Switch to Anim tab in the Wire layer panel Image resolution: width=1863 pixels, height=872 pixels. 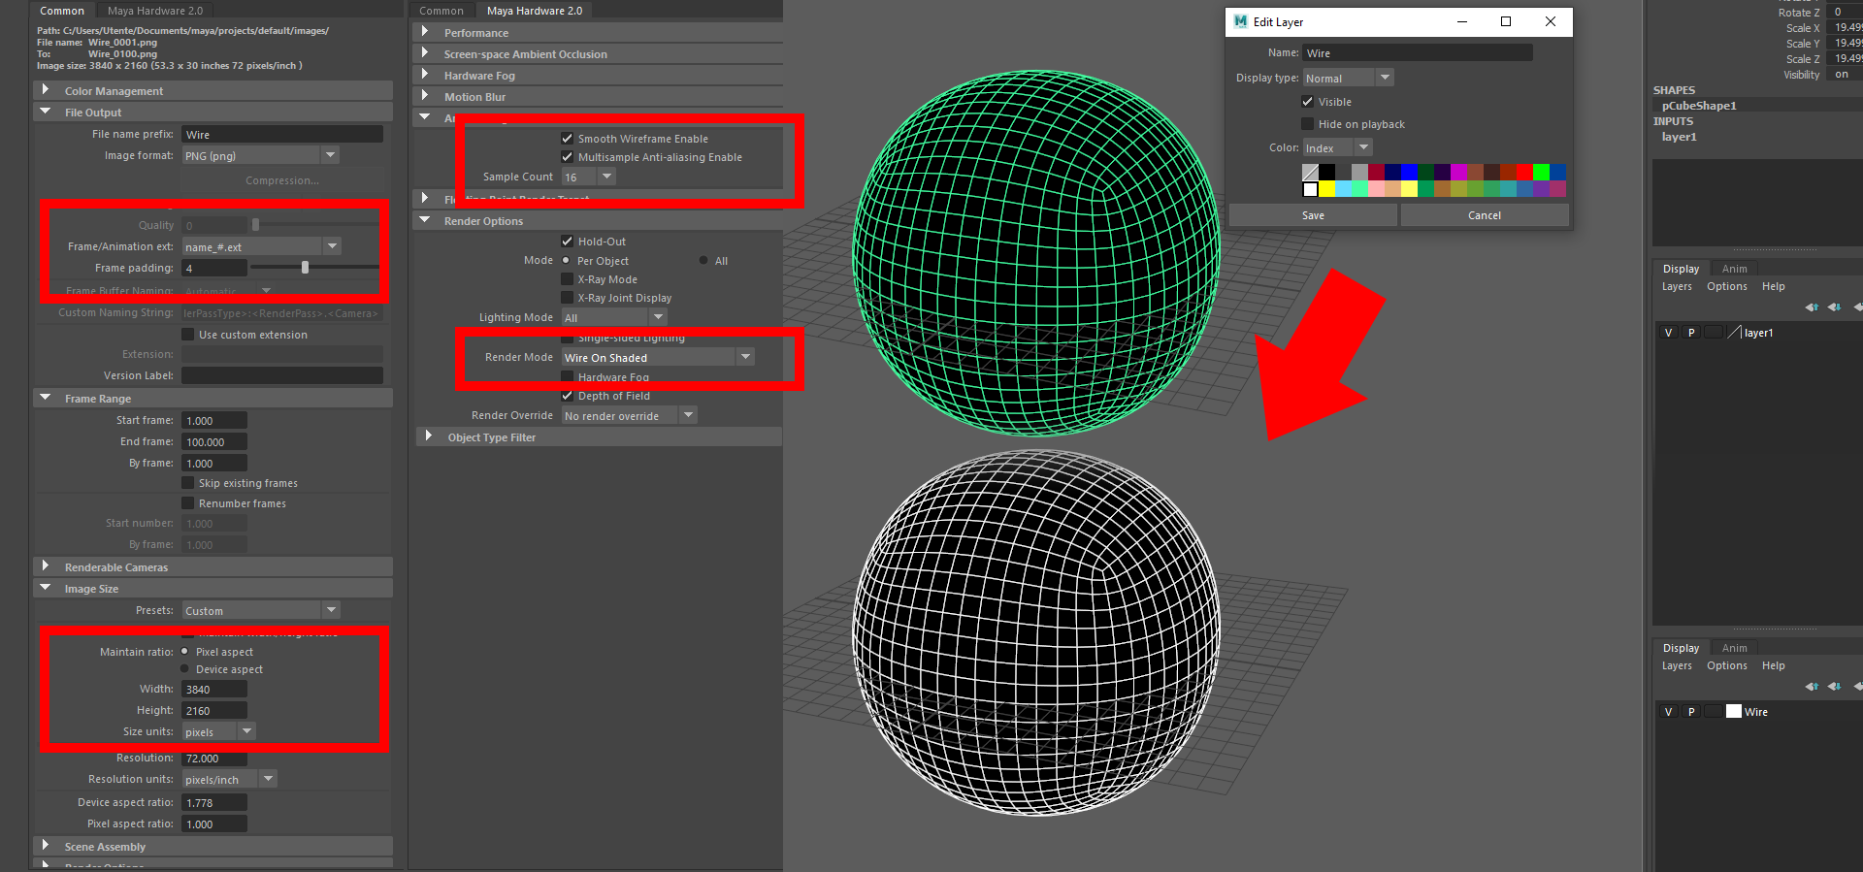(1734, 648)
